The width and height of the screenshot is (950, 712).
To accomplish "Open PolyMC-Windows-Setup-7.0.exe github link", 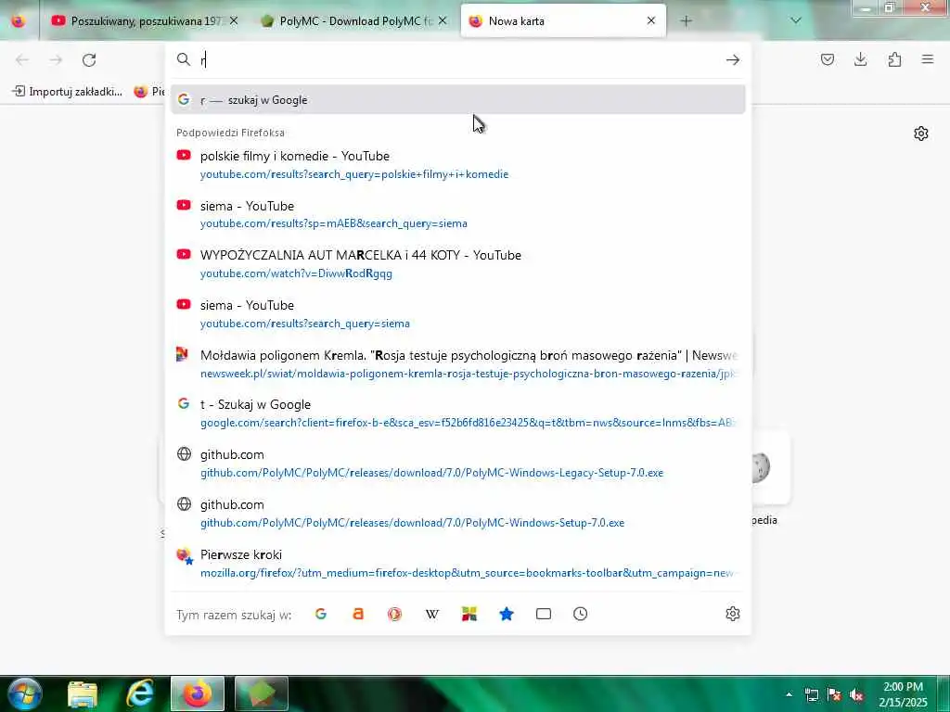I will click(457, 514).
